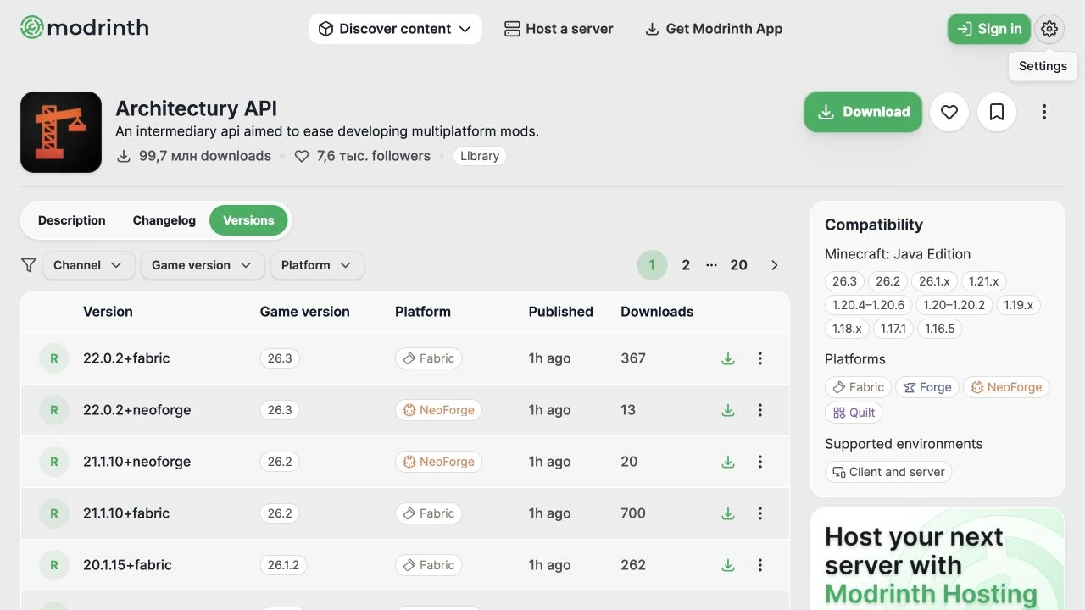The height and width of the screenshot is (610, 1085).
Task: Click the Forge platform chip
Action: 927,387
